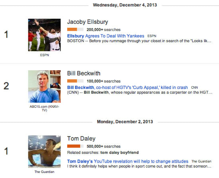Open Tom Daley swimming pool thumbnail
Image resolution: width=219 pixels, height=178 pixels.
point(45,151)
